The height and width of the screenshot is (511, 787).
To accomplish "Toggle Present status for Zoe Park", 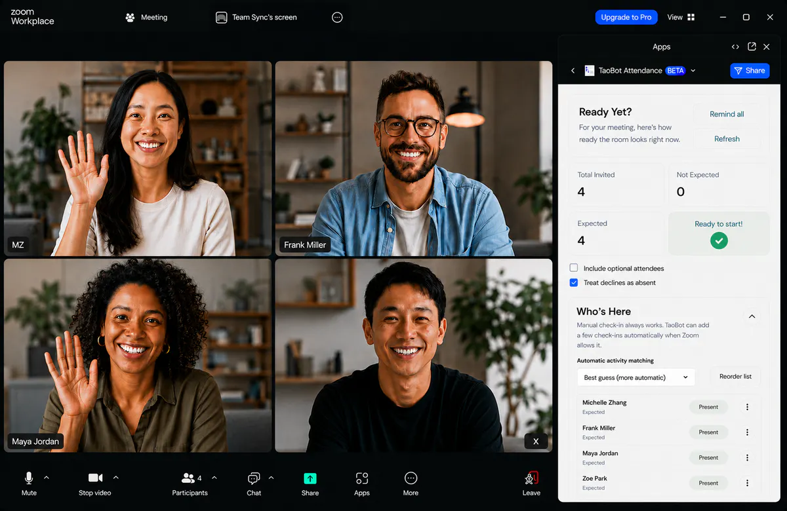I will pos(708,483).
